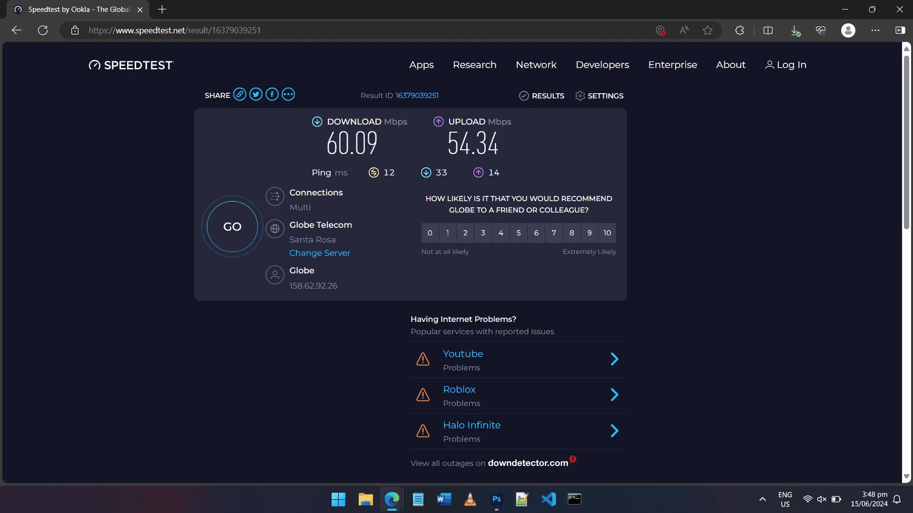The width and height of the screenshot is (913, 513).
Task: Open a new browser tab
Action: click(162, 10)
